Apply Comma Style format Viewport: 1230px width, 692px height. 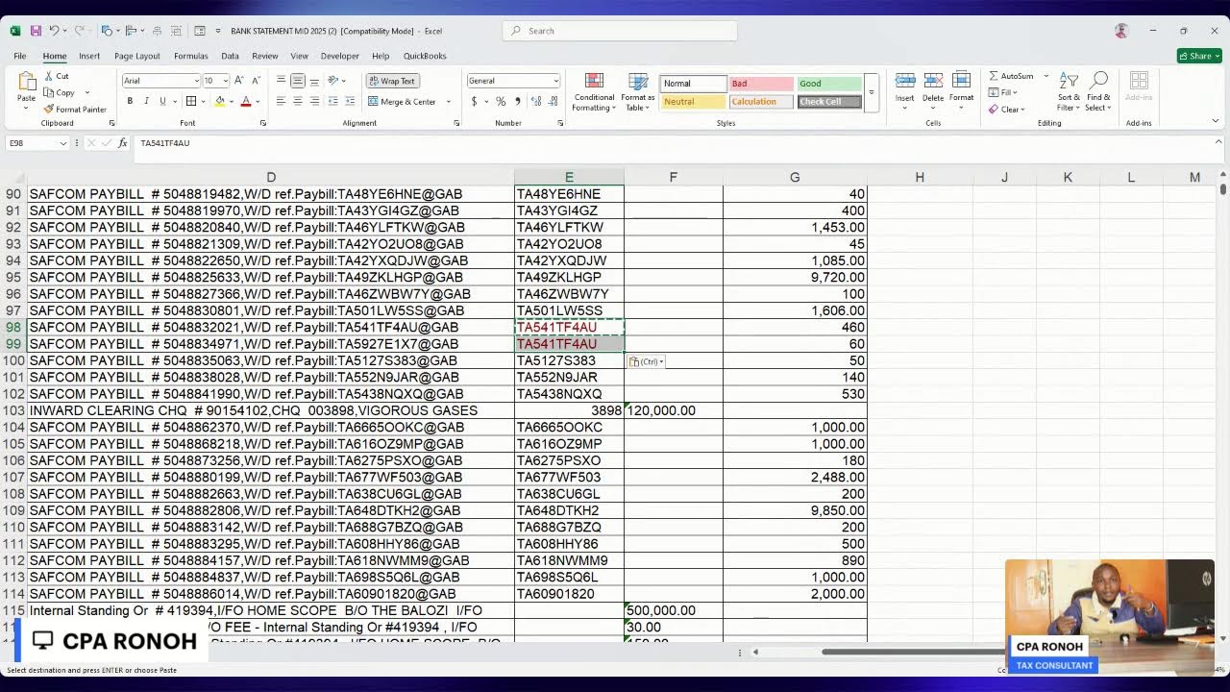518,101
